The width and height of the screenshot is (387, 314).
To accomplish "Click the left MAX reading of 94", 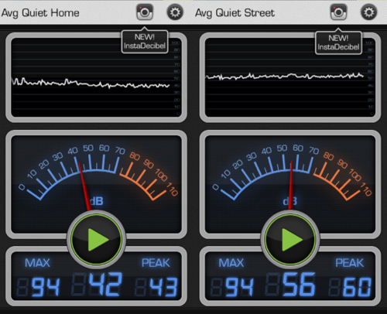I will (x=46, y=287).
